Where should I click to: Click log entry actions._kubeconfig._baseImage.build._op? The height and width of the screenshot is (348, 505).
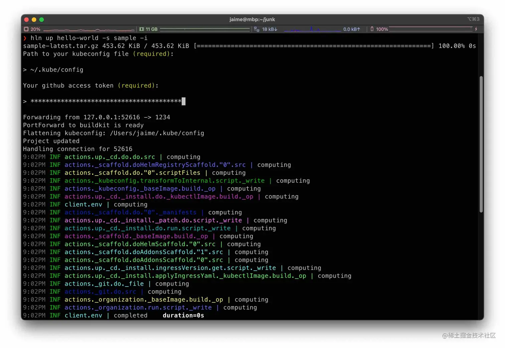pos(142,189)
